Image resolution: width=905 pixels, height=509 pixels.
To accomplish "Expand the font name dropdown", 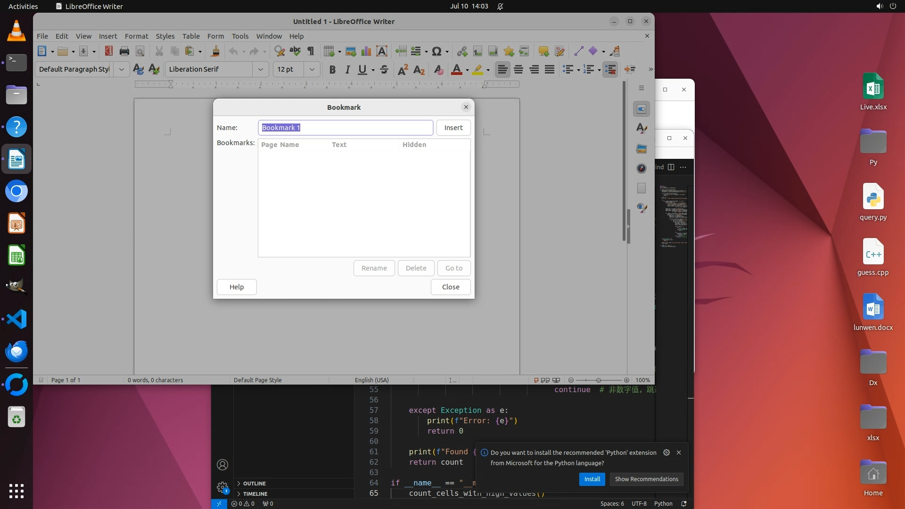I will point(260,70).
